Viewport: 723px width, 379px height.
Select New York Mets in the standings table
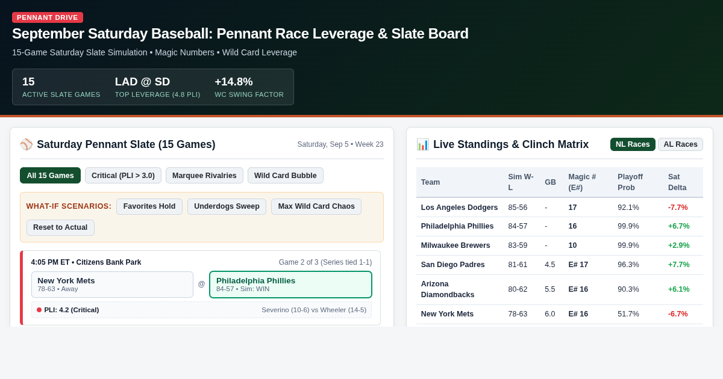(560, 315)
